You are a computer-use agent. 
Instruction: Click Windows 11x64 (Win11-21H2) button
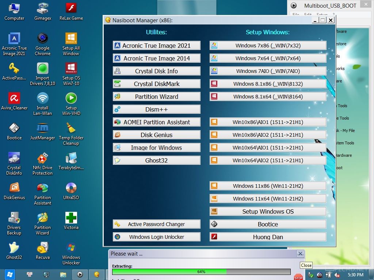click(x=268, y=199)
